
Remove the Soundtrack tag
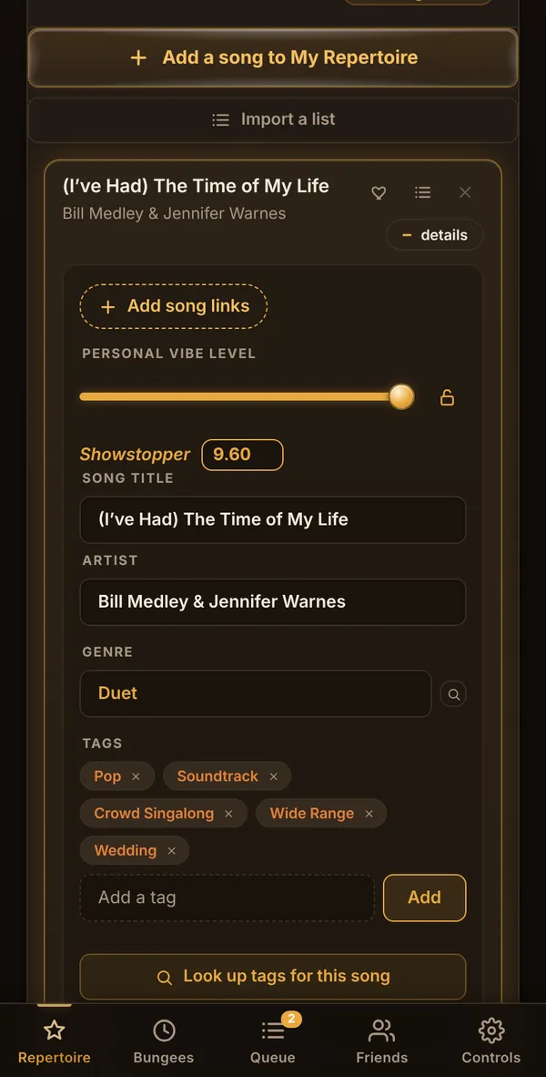[x=274, y=777]
